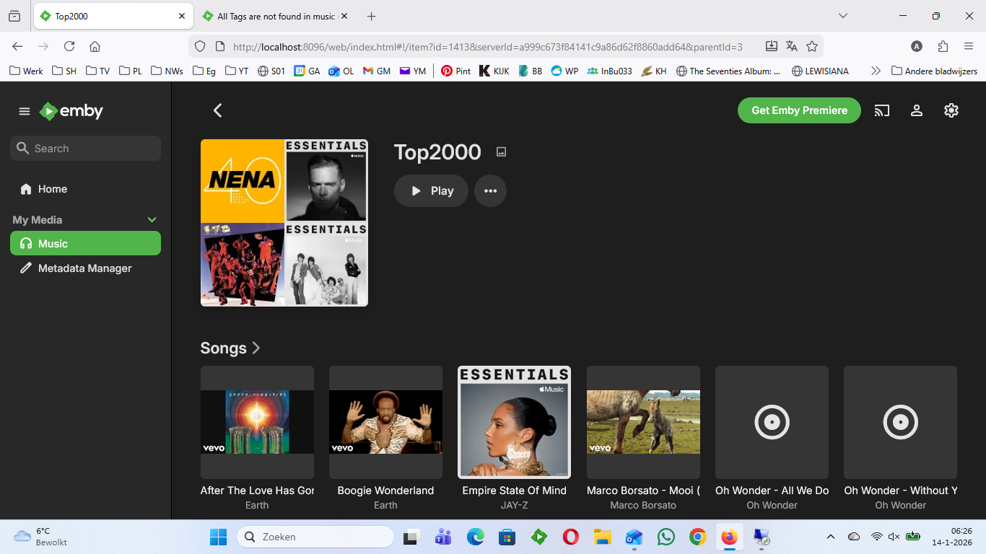Image resolution: width=986 pixels, height=554 pixels.
Task: Go back using the Emby back arrow
Action: coord(217,110)
